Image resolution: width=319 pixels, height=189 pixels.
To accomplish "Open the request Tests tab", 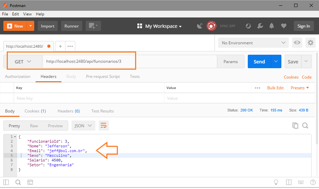I will coord(135,77).
